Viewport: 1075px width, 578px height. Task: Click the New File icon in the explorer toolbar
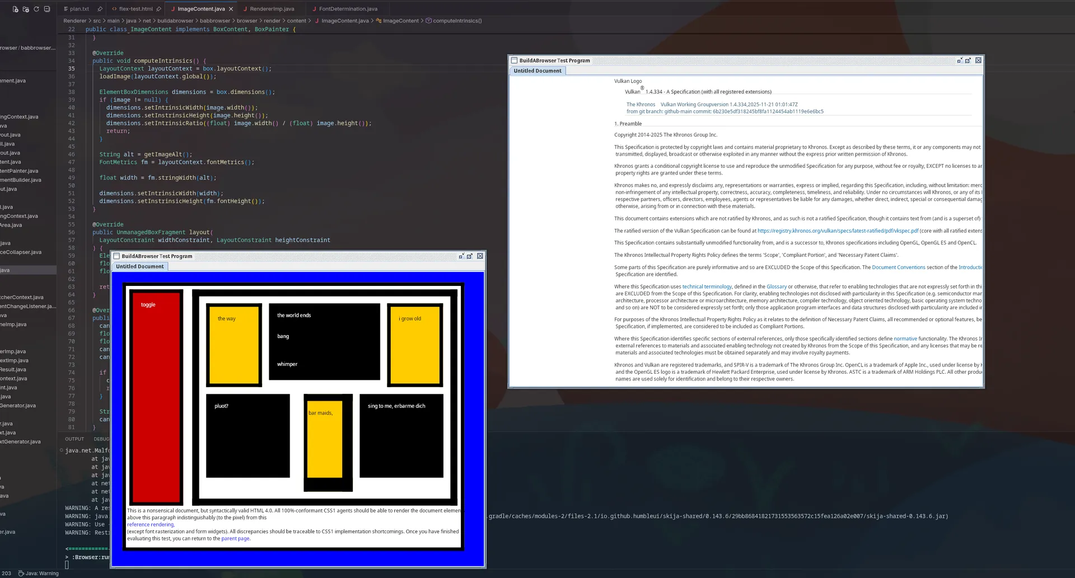pos(15,10)
